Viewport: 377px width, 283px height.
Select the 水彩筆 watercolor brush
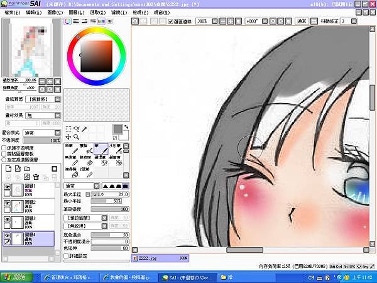tap(116, 148)
